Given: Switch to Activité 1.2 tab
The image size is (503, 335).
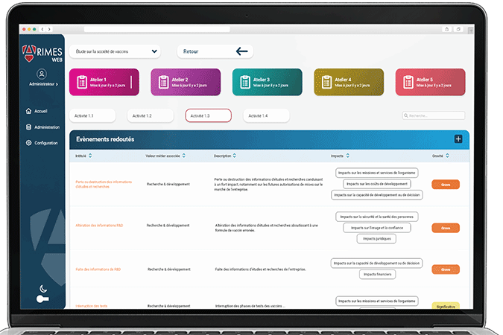Looking at the screenshot, I should click(151, 115).
